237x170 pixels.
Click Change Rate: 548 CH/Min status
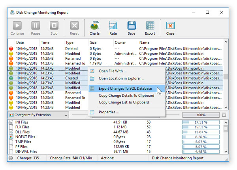click(x=71, y=158)
